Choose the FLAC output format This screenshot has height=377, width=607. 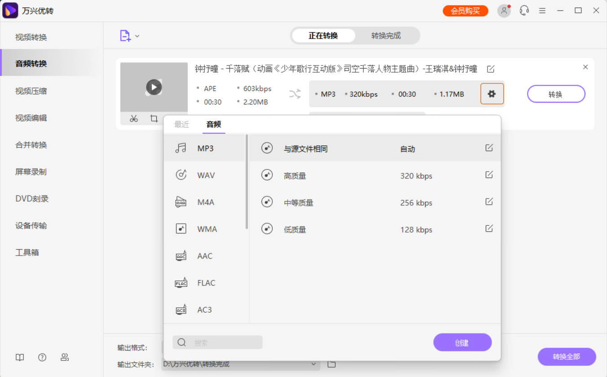coord(205,282)
